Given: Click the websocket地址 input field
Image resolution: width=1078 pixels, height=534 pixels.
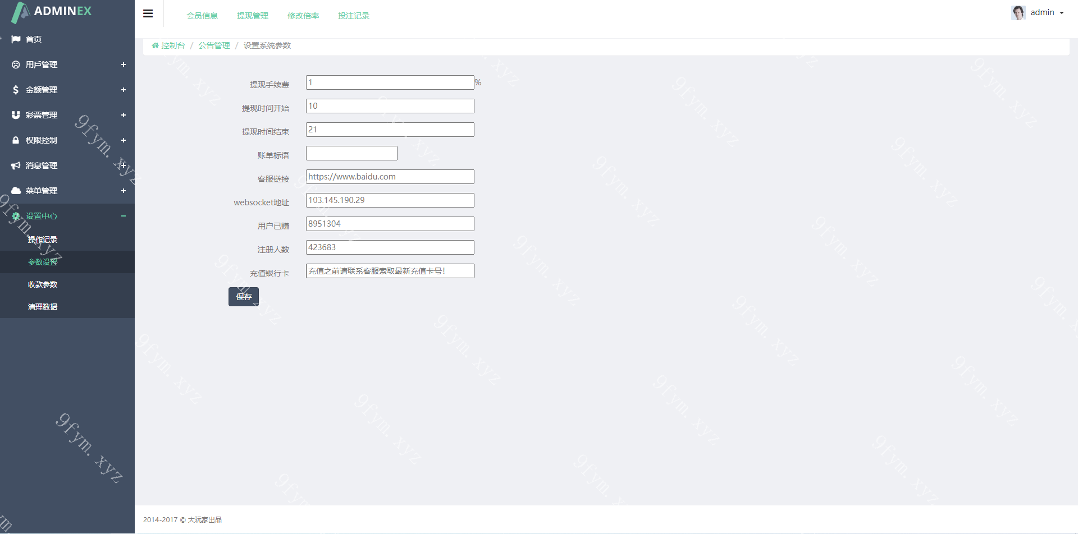Looking at the screenshot, I should click(x=390, y=200).
